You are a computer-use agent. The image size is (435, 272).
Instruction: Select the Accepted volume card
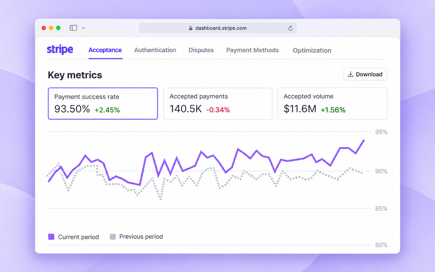pyautogui.click(x=332, y=103)
